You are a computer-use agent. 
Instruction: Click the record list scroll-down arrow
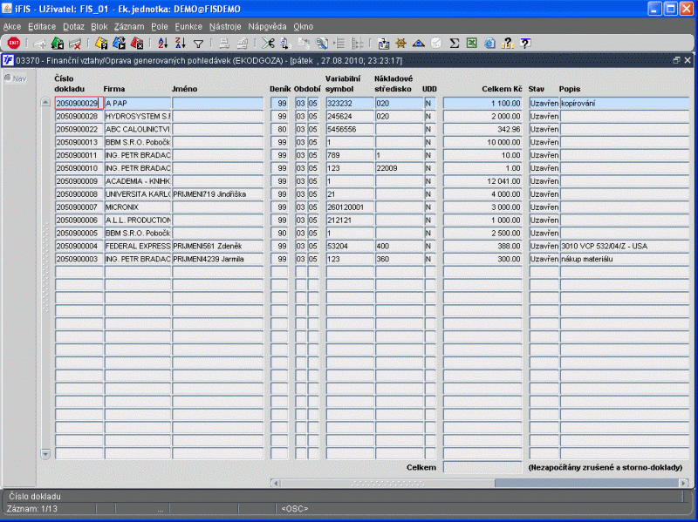click(45, 453)
